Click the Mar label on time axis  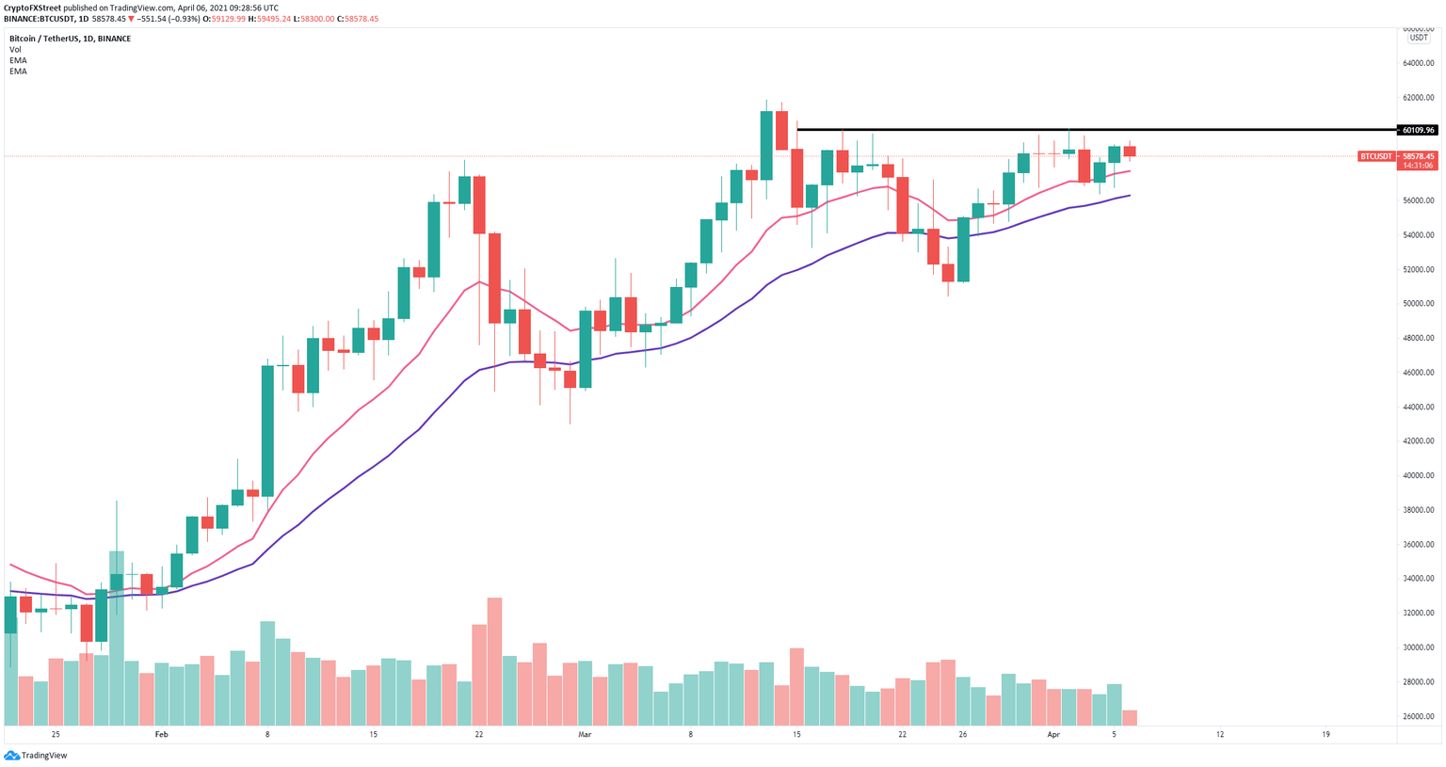[584, 734]
